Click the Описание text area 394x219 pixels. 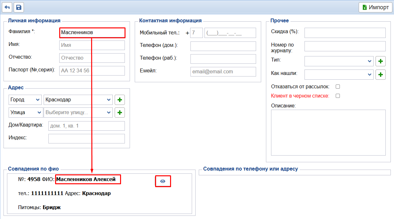(x=328, y=132)
